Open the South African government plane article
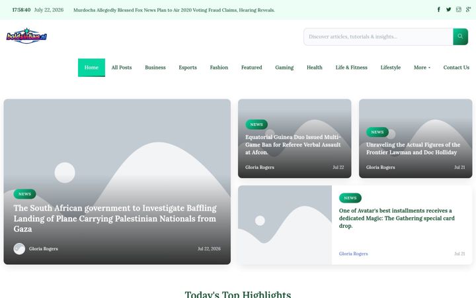The height and width of the screenshot is (298, 476). click(x=115, y=219)
